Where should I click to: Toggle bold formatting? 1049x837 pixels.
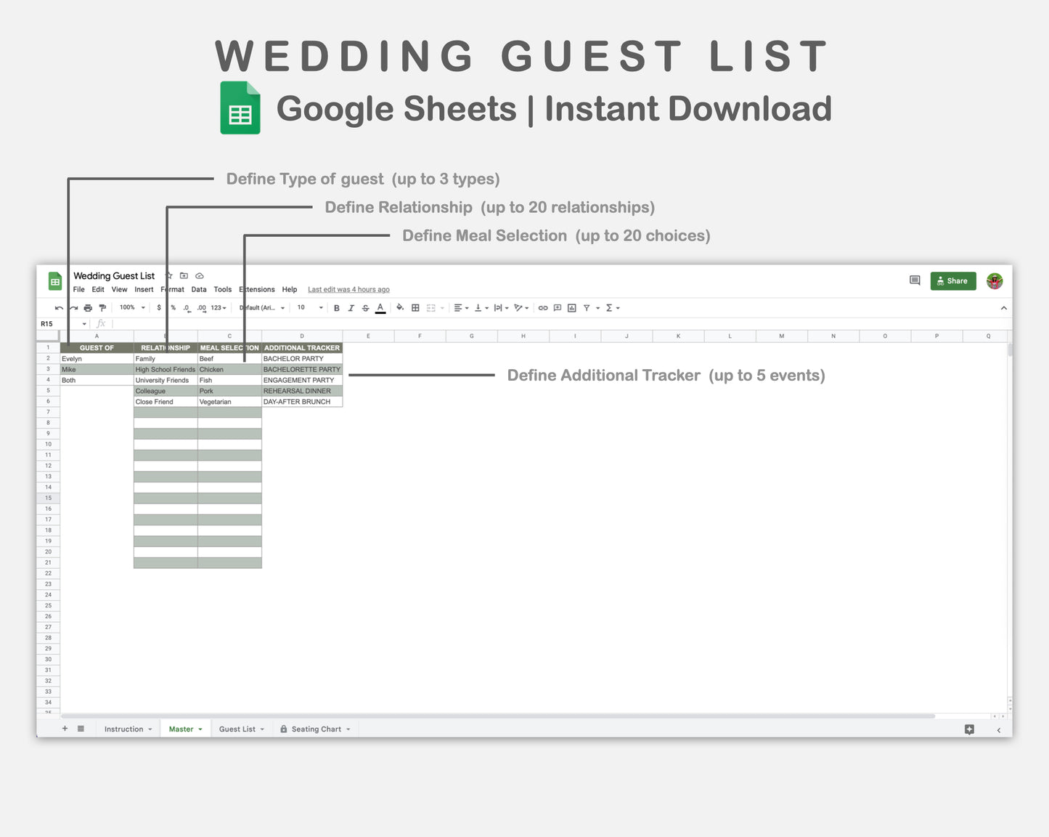(336, 307)
